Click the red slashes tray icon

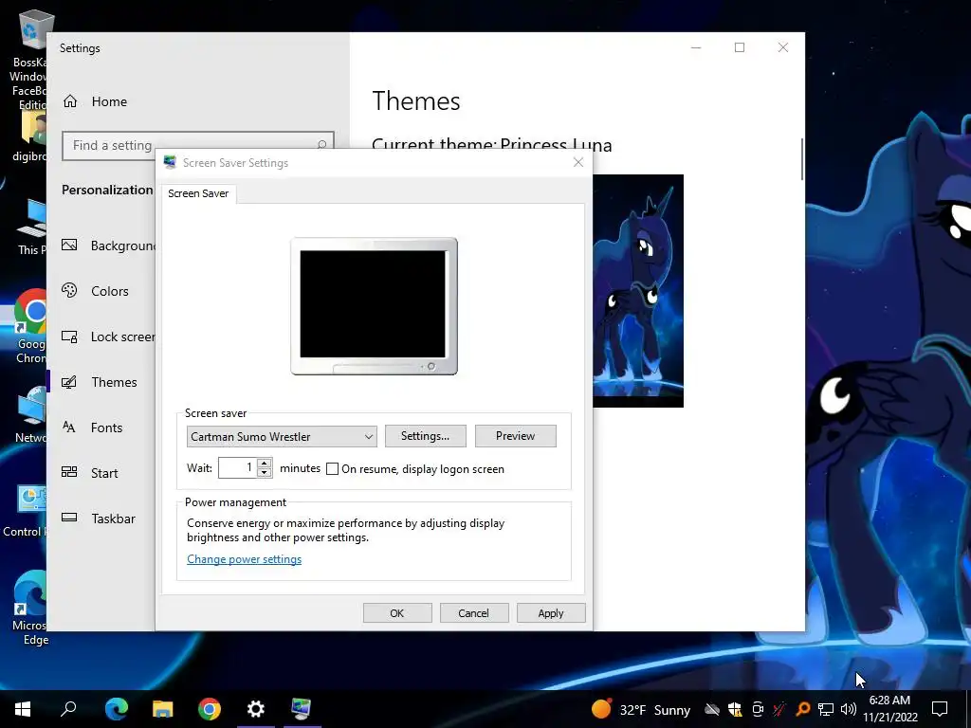coord(779,709)
